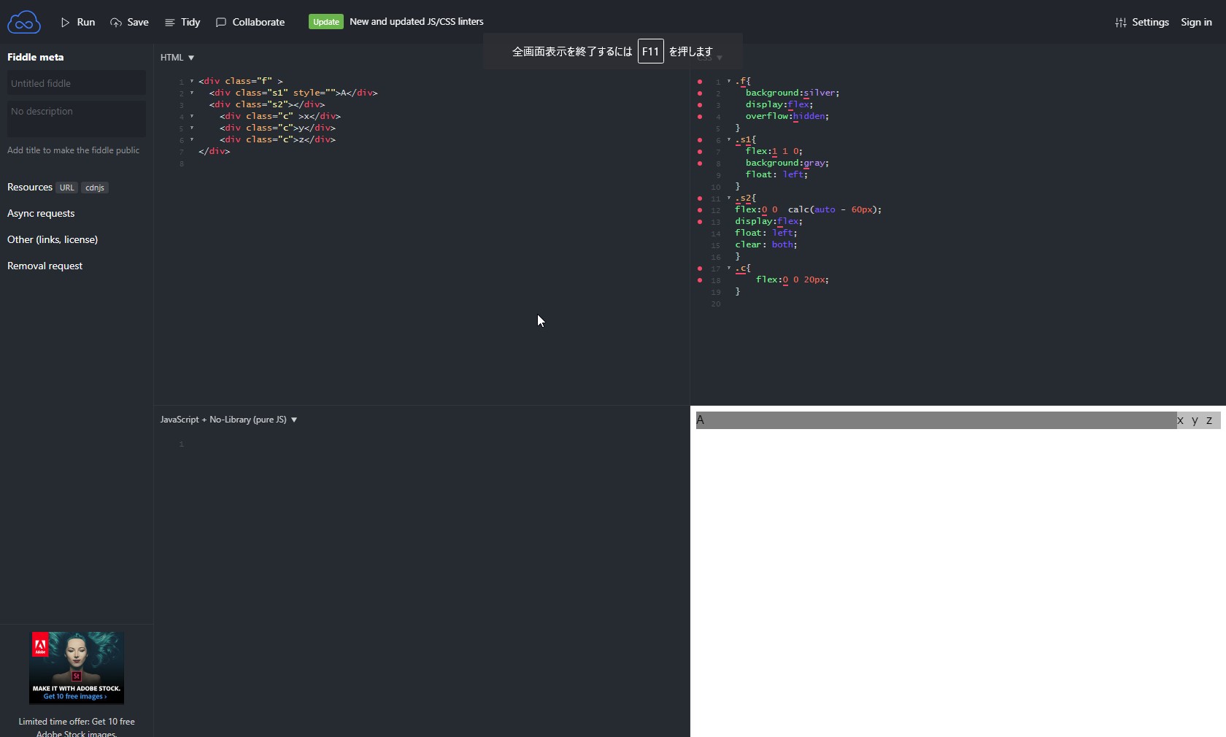Focus the No description field
This screenshot has width=1226, height=737.
[x=77, y=119]
